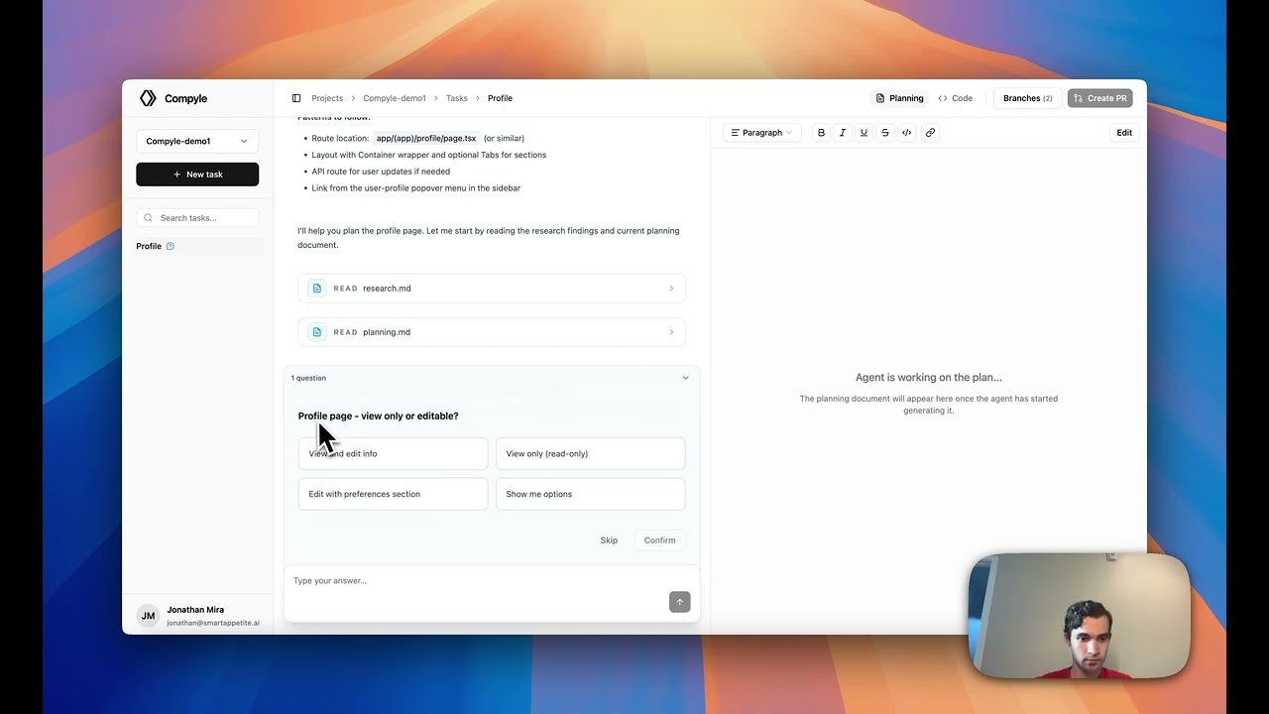
Task: Click the research.md file icon
Action: [317, 289]
